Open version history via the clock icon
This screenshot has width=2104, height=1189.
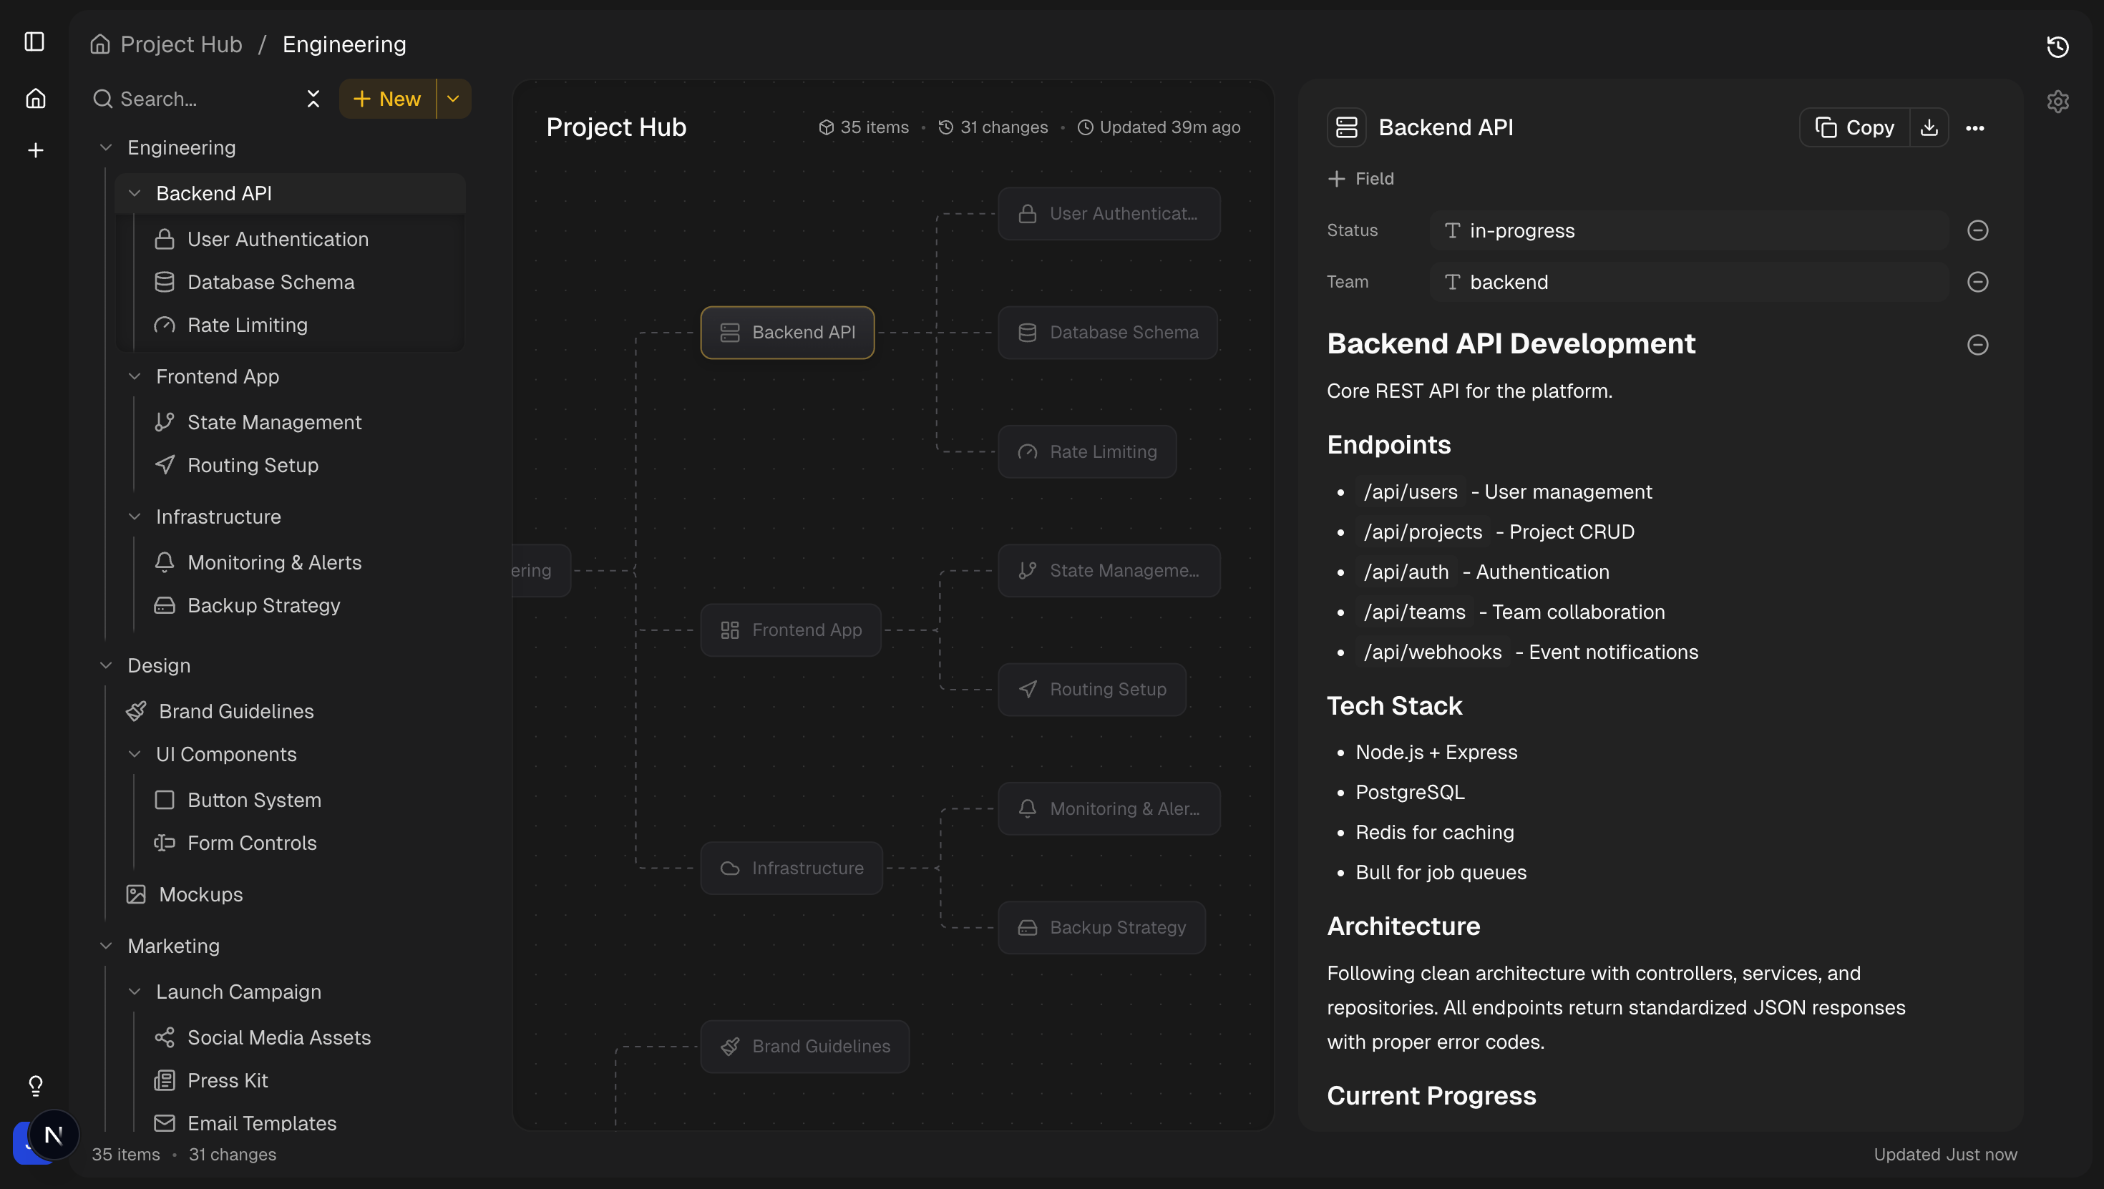coord(2057,47)
